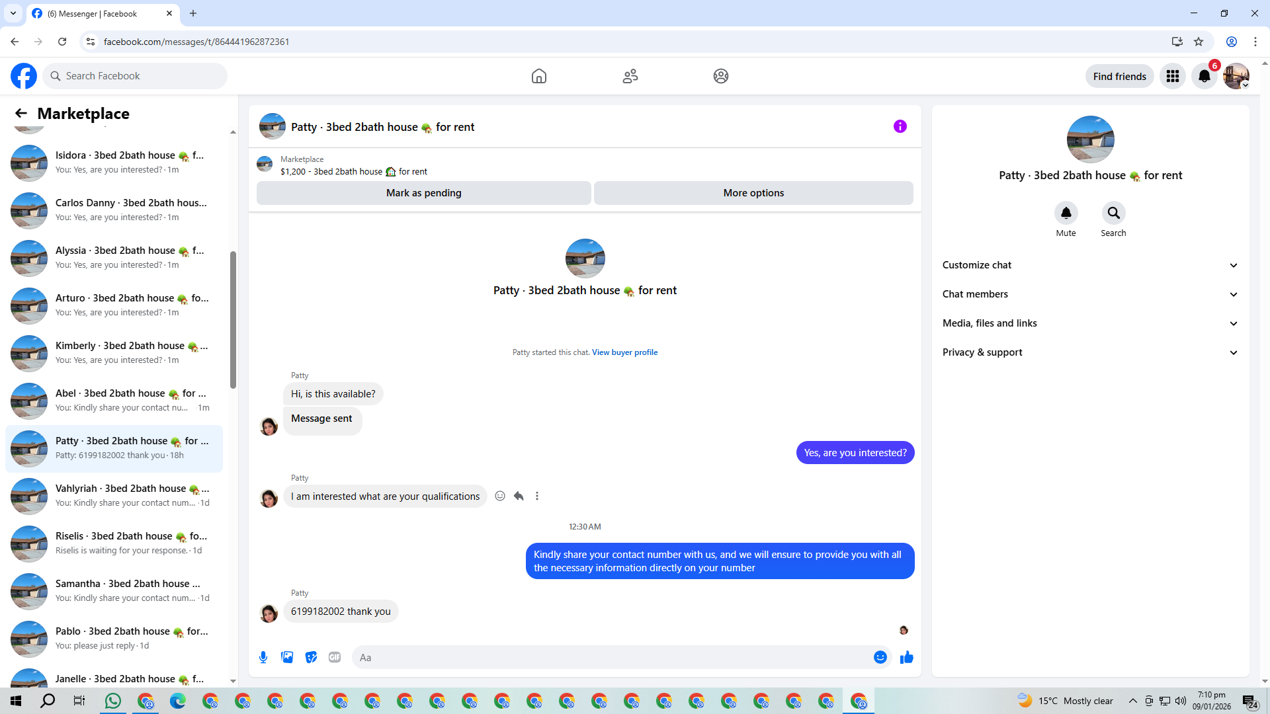The width and height of the screenshot is (1270, 714).
Task: Click Mark as pending button
Action: 423,193
